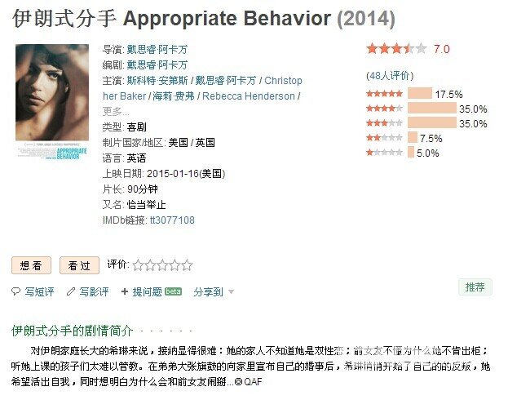This screenshot has height=400, width=508.
Task: Click the plus icon beside 提问题
Action: coord(125,291)
